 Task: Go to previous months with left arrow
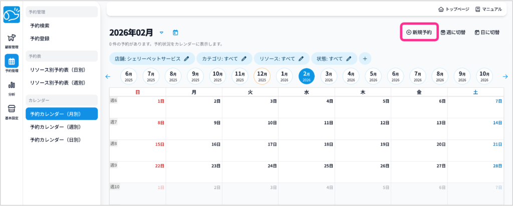(108, 76)
